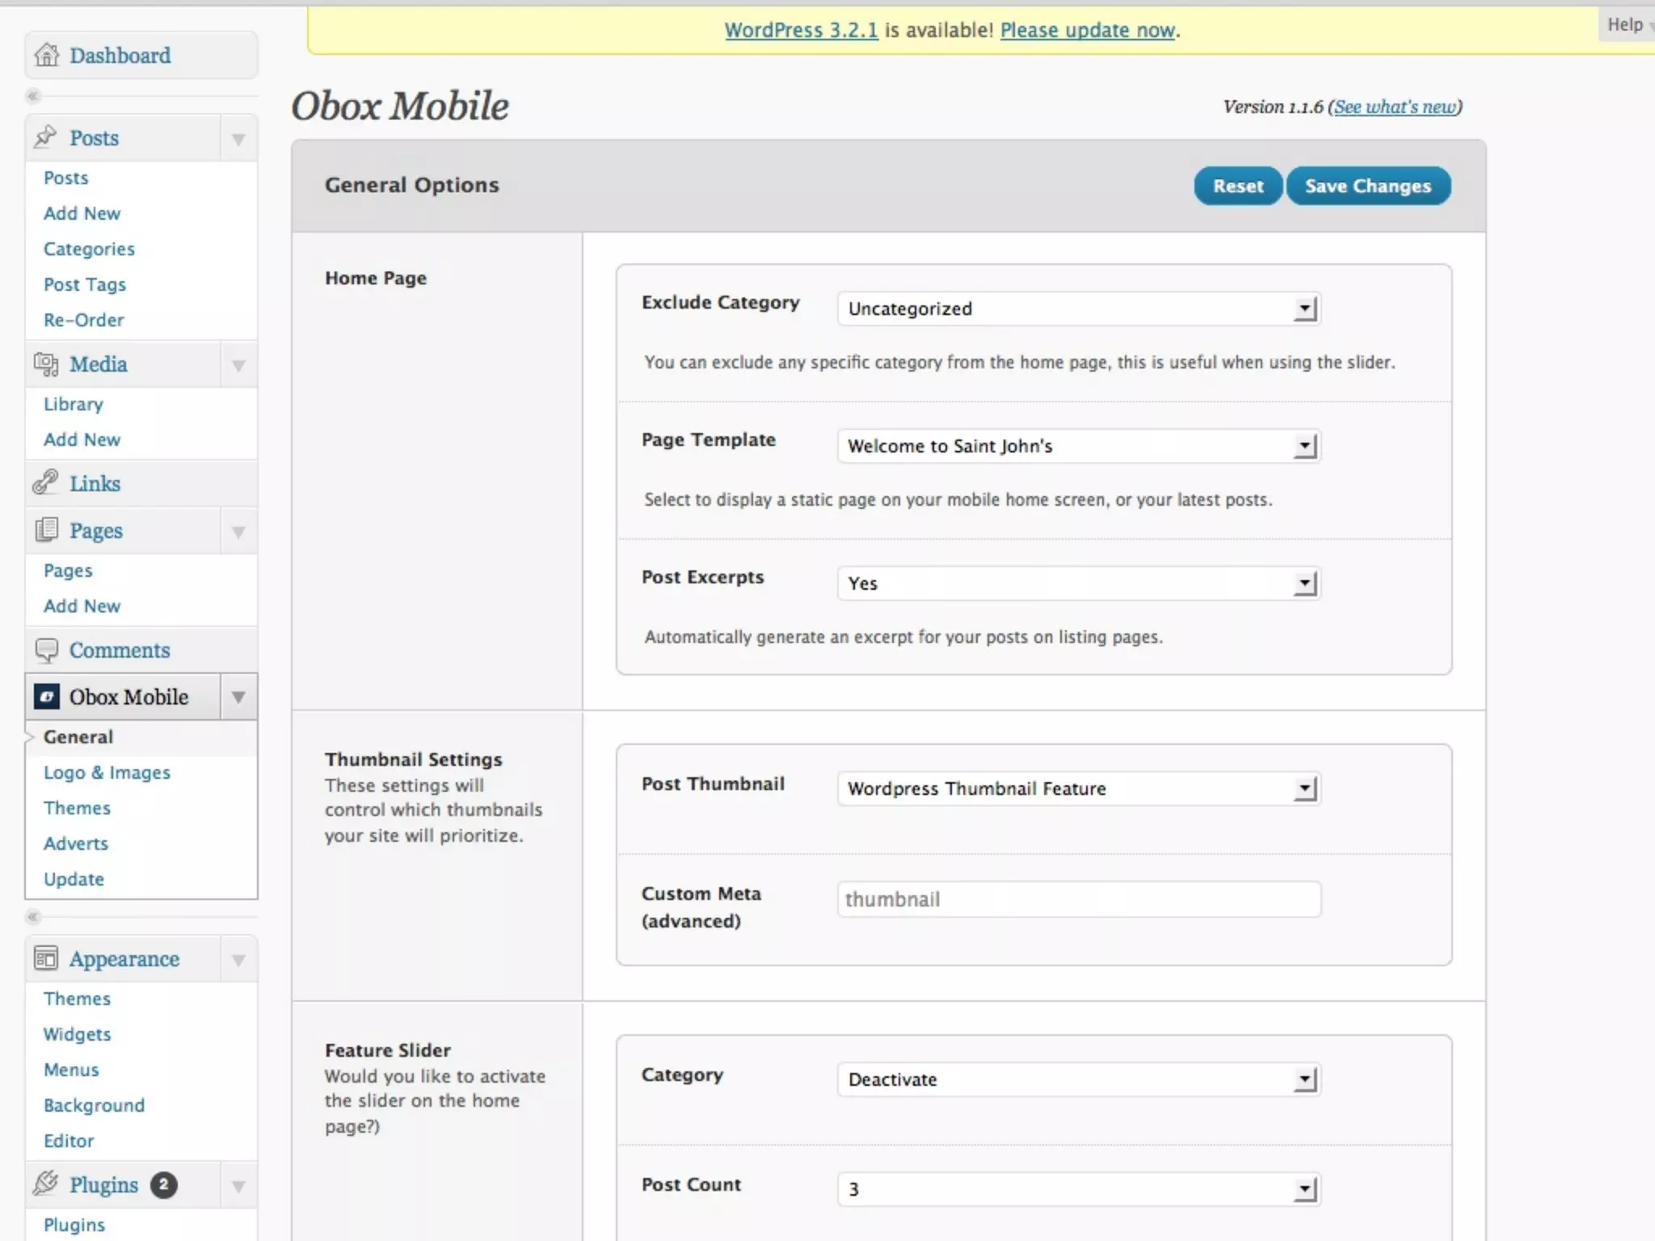The image size is (1655, 1241).
Task: Click the Media camera icon
Action: [46, 364]
